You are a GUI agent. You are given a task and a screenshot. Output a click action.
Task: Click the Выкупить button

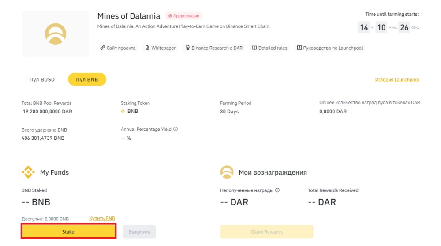pyautogui.click(x=139, y=232)
